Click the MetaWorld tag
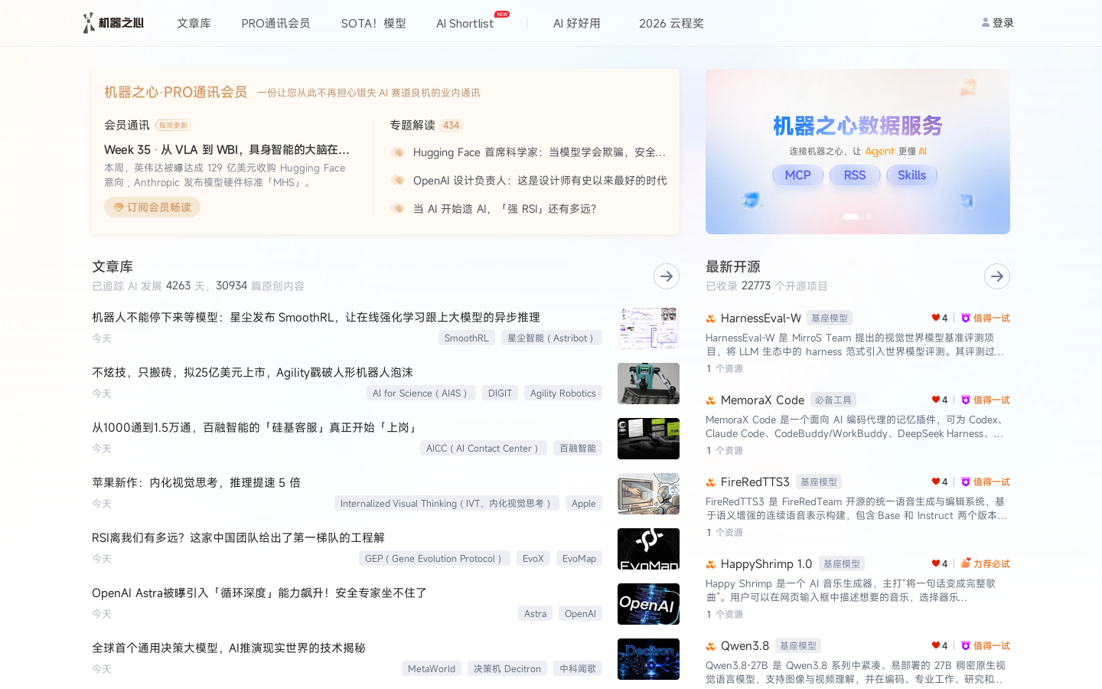 [x=432, y=669]
